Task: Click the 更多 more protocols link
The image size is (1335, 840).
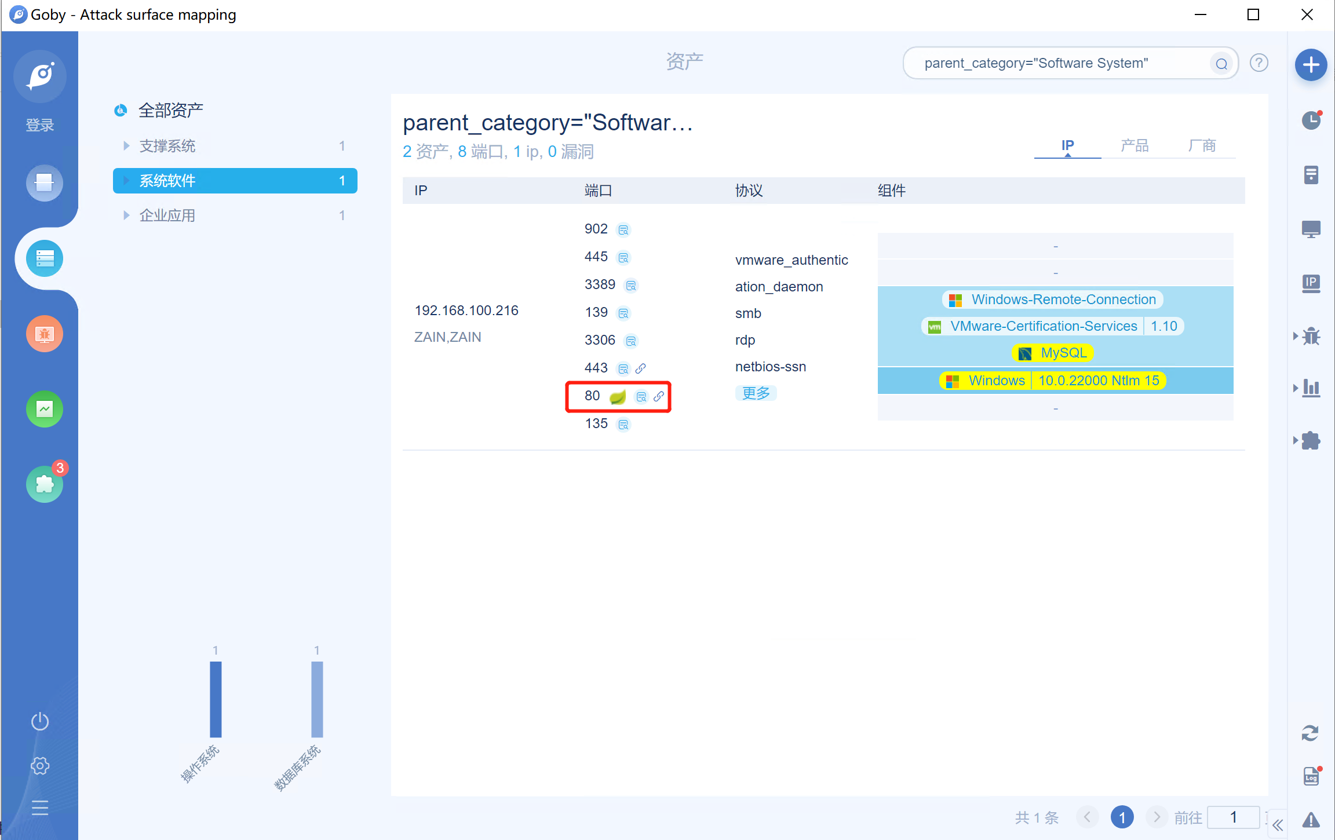Action: coord(756,393)
